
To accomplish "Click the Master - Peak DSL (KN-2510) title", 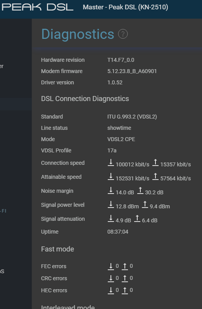I will coord(125,7).
